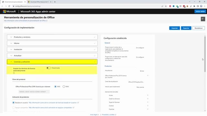This screenshot has height=116, width=207.
Task: Remove Office Professional Plus 2019 product entry
Action: (x=148, y=76)
